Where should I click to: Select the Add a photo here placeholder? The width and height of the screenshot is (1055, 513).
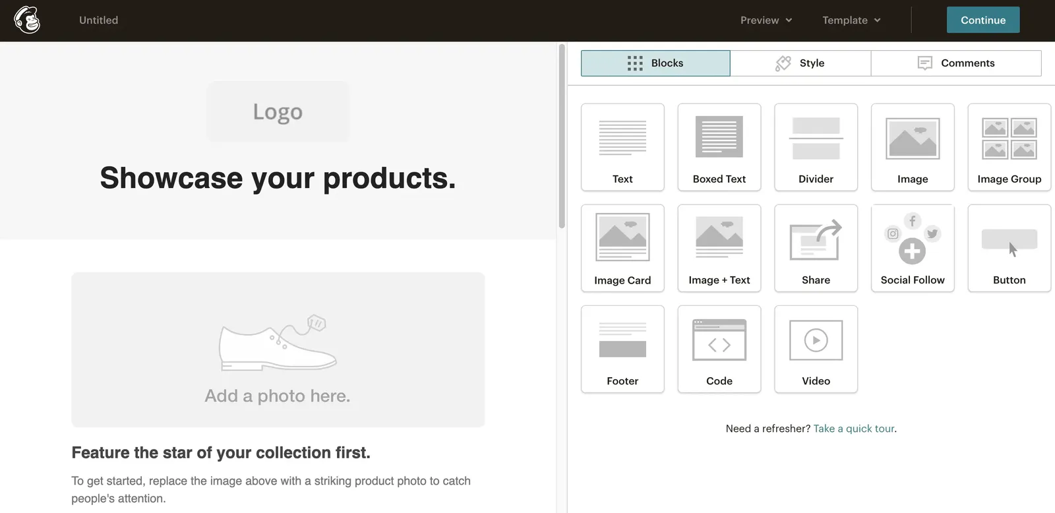coord(278,349)
